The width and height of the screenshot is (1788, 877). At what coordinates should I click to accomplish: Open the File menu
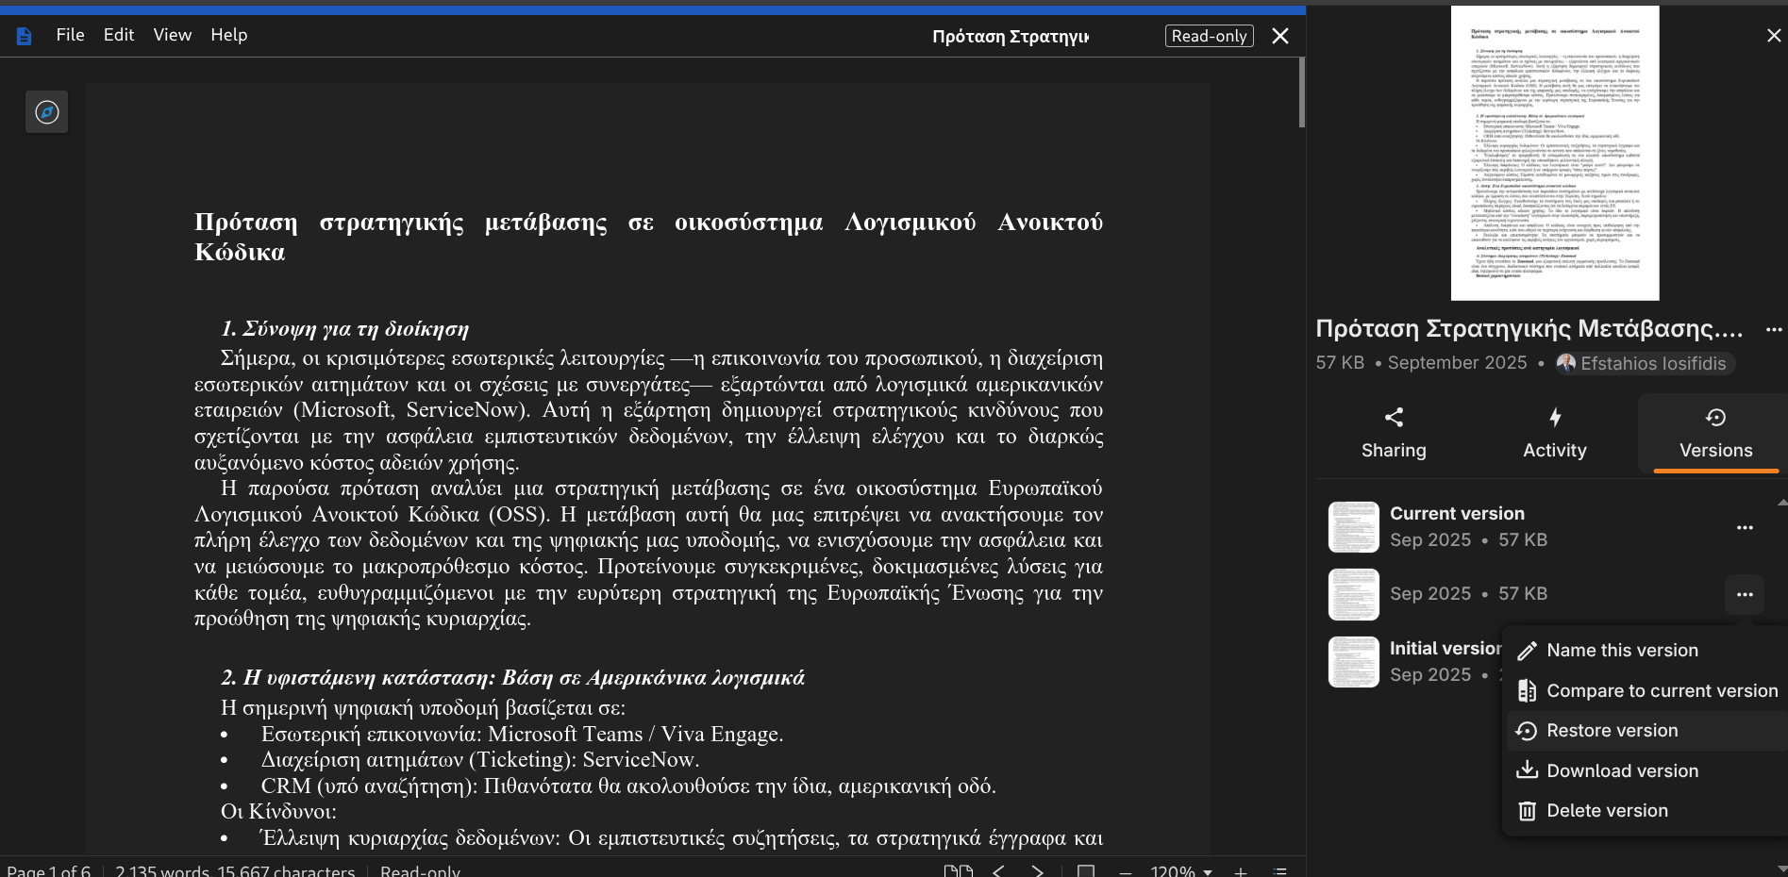coord(70,35)
